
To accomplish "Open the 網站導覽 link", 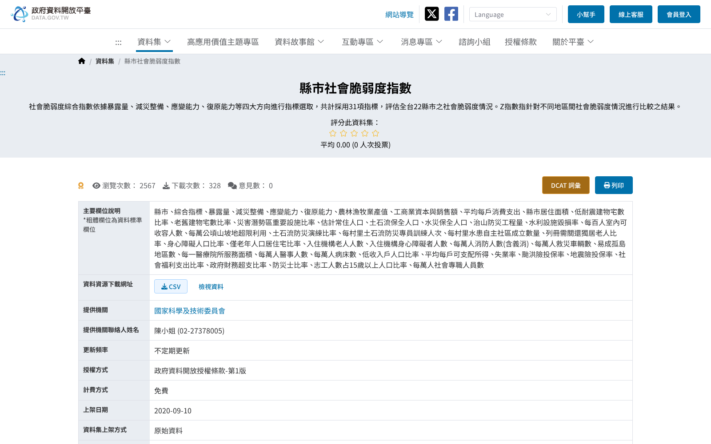I will click(x=399, y=14).
